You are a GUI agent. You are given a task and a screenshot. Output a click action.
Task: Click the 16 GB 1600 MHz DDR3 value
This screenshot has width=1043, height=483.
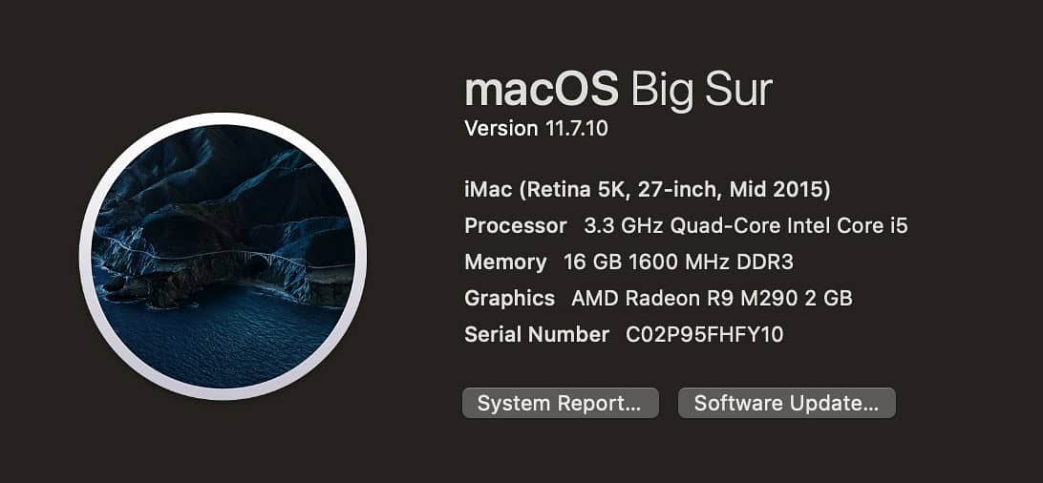(678, 262)
